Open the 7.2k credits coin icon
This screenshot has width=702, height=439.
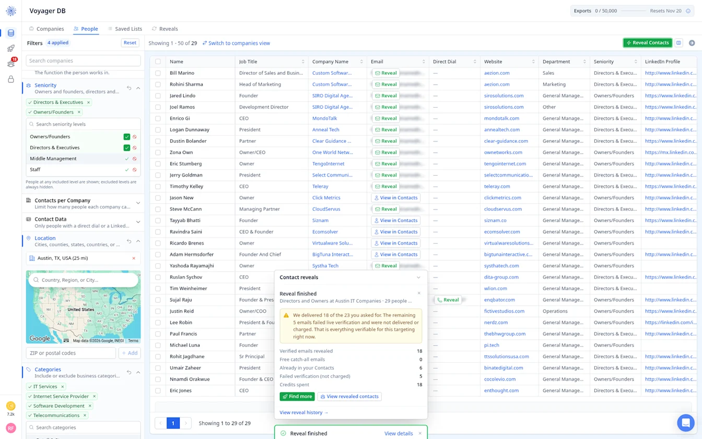[x=11, y=406]
